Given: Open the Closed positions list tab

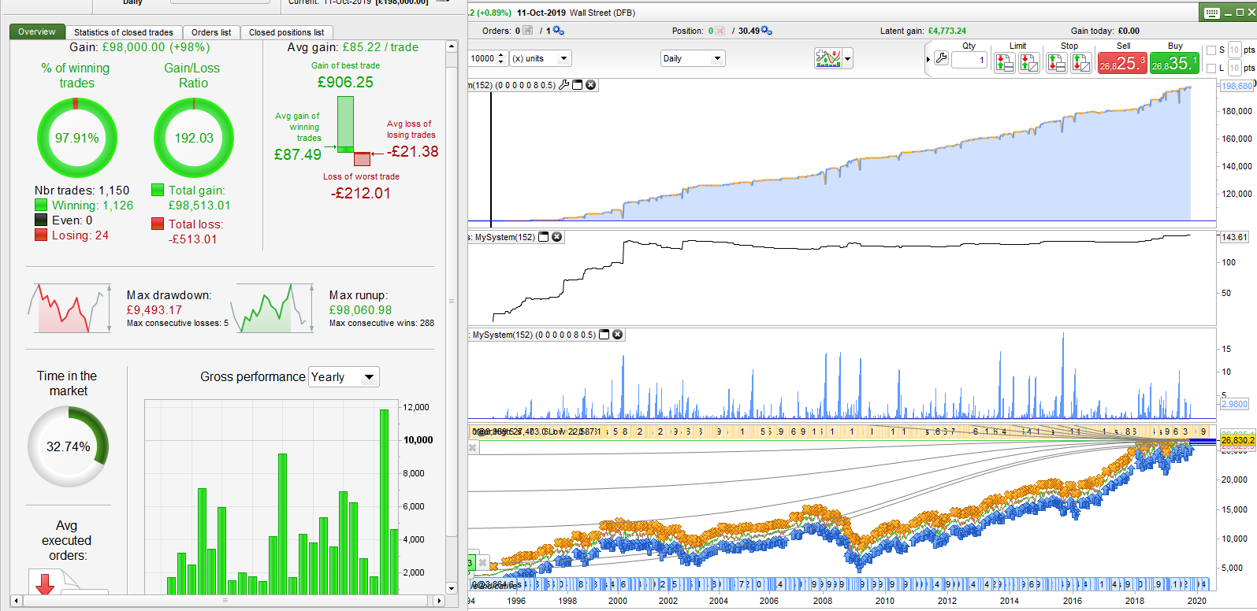Looking at the screenshot, I should click(286, 32).
